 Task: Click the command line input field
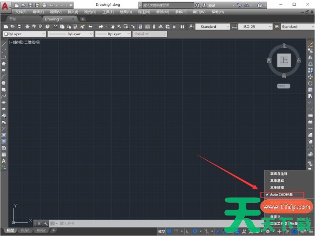[x=141, y=223]
